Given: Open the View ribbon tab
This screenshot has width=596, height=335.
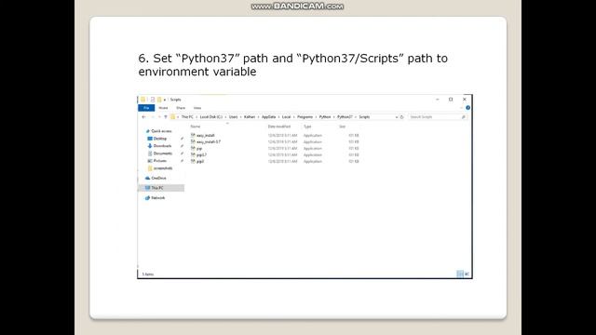Looking at the screenshot, I should [x=197, y=108].
